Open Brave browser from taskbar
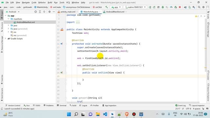The height and width of the screenshot is (118, 210). (x=127, y=114)
